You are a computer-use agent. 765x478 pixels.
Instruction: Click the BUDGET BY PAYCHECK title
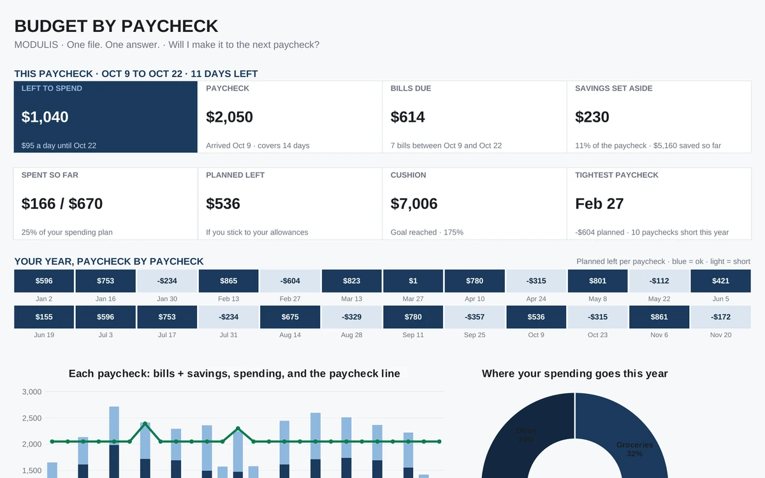click(116, 26)
